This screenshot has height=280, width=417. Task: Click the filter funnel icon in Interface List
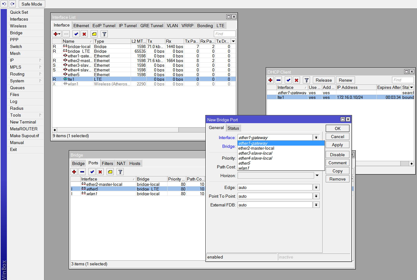point(104,34)
